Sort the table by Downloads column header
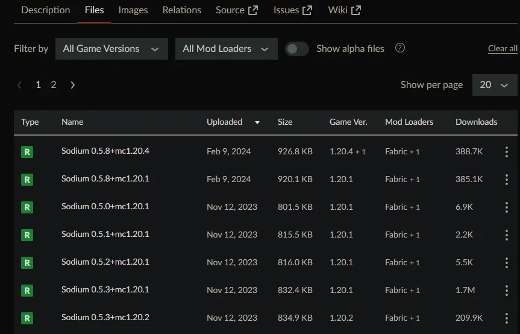 click(476, 122)
